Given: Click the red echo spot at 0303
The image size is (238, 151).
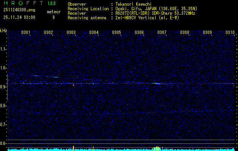Looking at the screenshot, I should tap(73, 85).
